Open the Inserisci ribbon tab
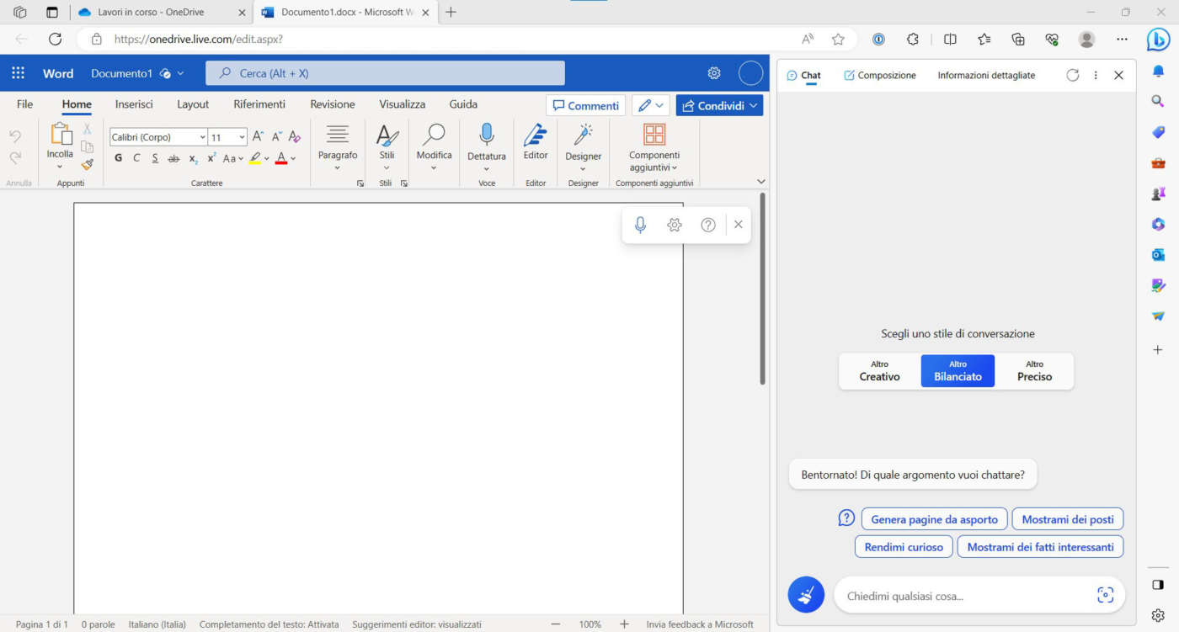Viewport: 1179px width, 632px height. click(134, 104)
